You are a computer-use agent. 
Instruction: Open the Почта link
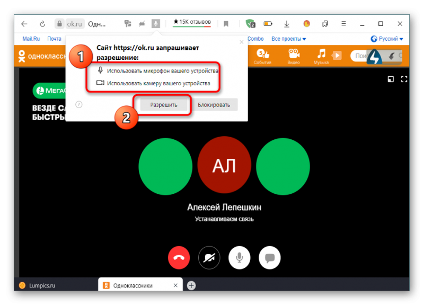(x=54, y=39)
